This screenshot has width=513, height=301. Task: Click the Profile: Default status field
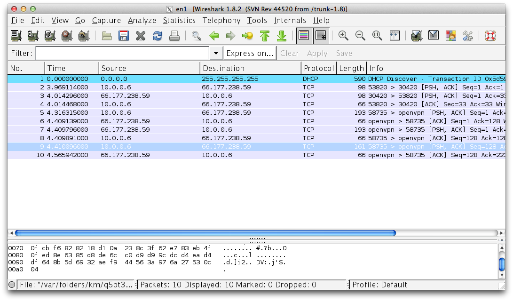pyautogui.click(x=423, y=285)
